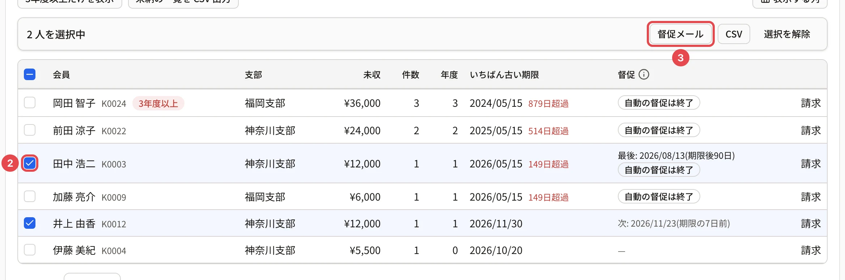845x280 pixels.
Task: Click the unpaid amount ¥36,000
Action: [362, 103]
